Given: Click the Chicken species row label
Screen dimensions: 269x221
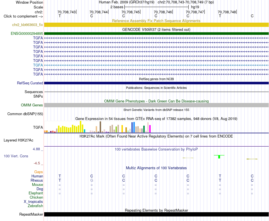Looking at the screenshot, I should pos(36,197).
